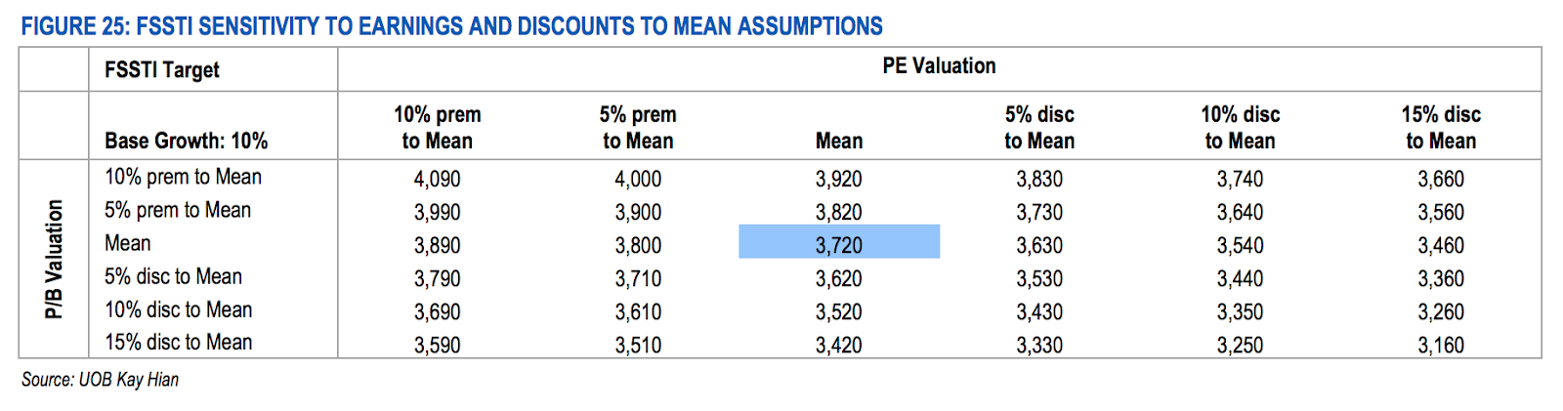Select the Base Growth: 10% label
Image resolution: width=1563 pixels, height=411 pixels.
[x=186, y=141]
